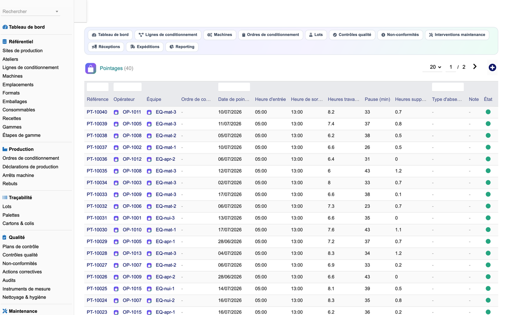Click operator icon beside OP-1013
Viewport: 509px width, 315px height.
coord(116,254)
